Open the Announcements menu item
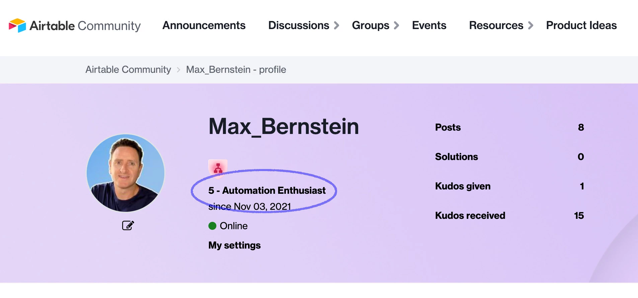Viewport: 638px width, 298px height. coord(204,25)
